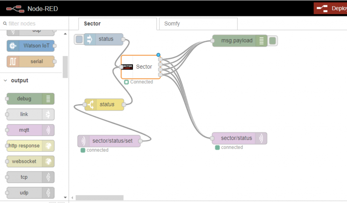Select the tcp output node in palette

(31, 177)
